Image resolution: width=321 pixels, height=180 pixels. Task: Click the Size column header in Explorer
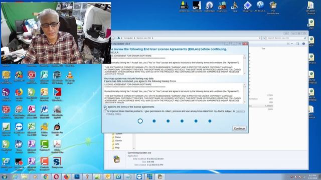[263, 48]
